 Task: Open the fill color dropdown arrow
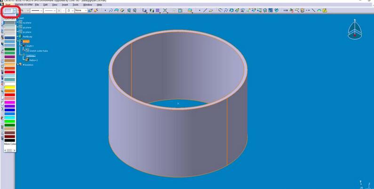click(x=15, y=10)
